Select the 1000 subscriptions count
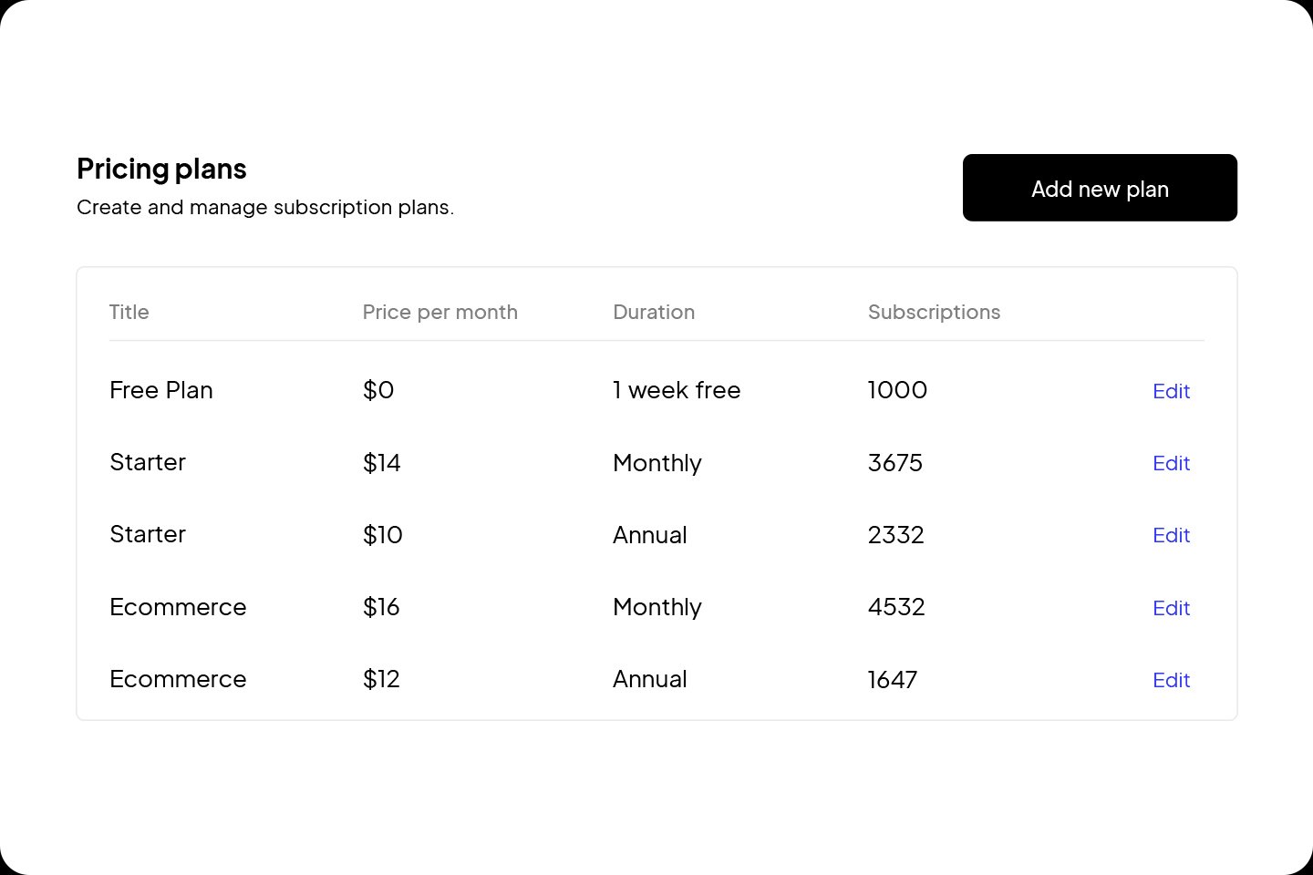1313x875 pixels. click(897, 390)
